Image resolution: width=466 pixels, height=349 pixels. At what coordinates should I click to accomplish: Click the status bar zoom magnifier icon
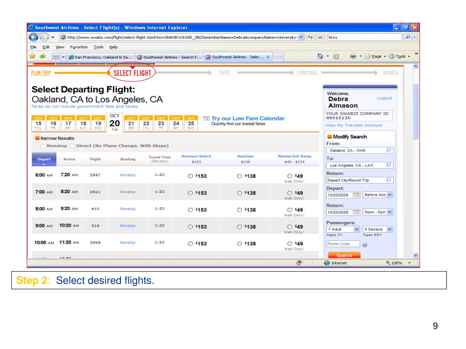(388, 263)
